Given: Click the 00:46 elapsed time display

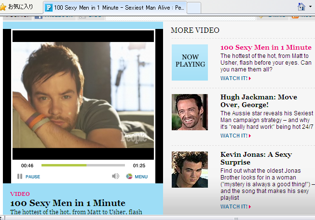Looking at the screenshot, I should (x=27, y=165).
